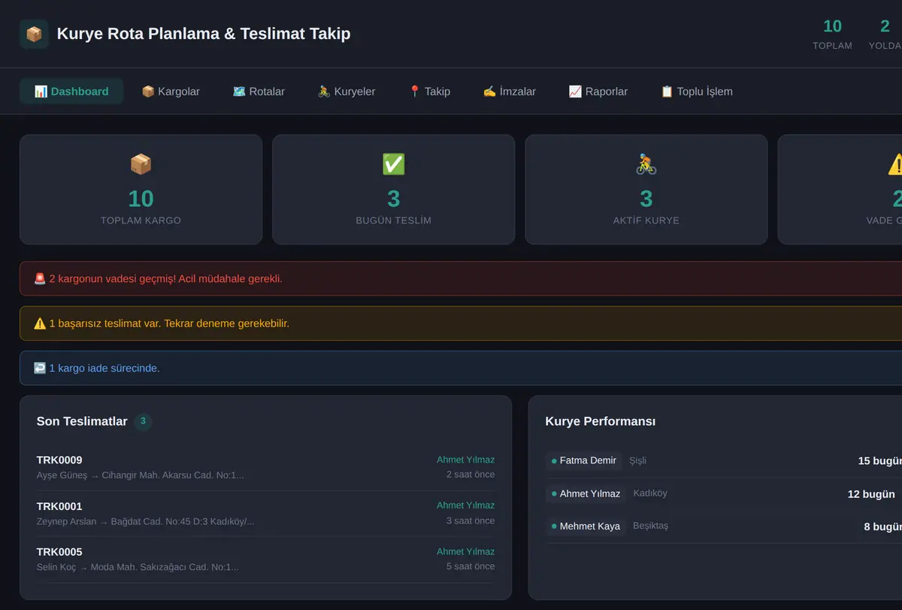Click the return arrow icon in the iade alert
This screenshot has width=902, height=610.
(40, 368)
